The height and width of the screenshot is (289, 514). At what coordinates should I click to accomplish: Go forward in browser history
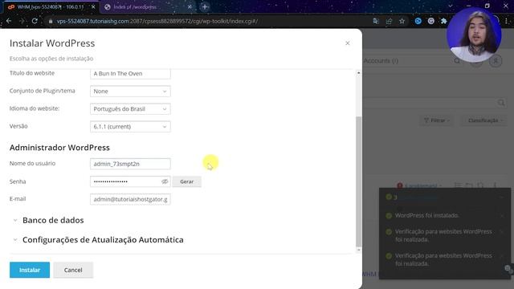click(22, 22)
